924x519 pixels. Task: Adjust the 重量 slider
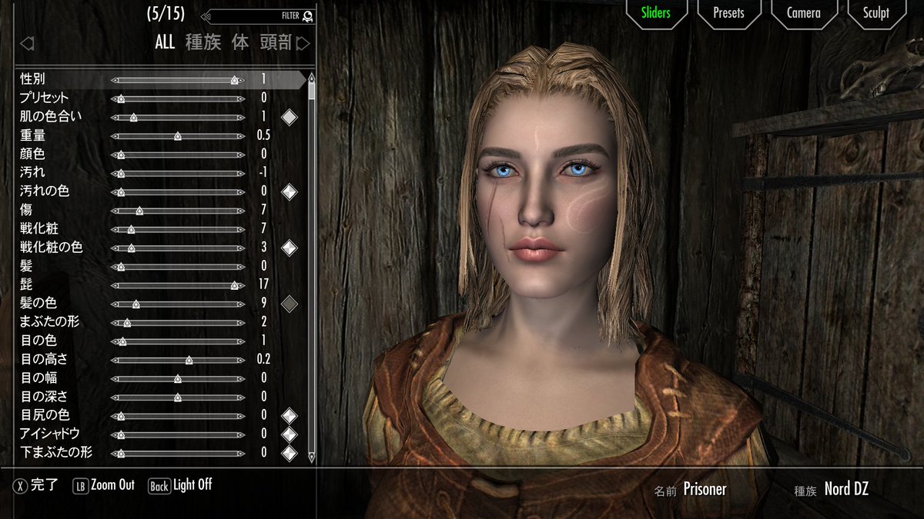[x=178, y=136]
